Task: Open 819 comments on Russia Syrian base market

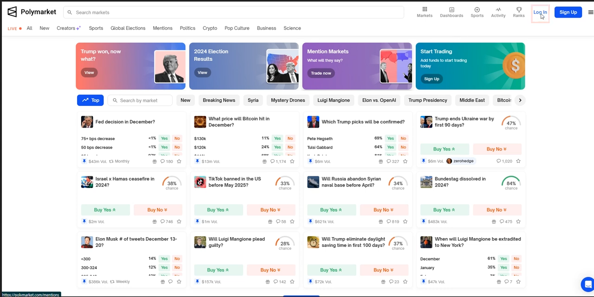Action: (393, 222)
